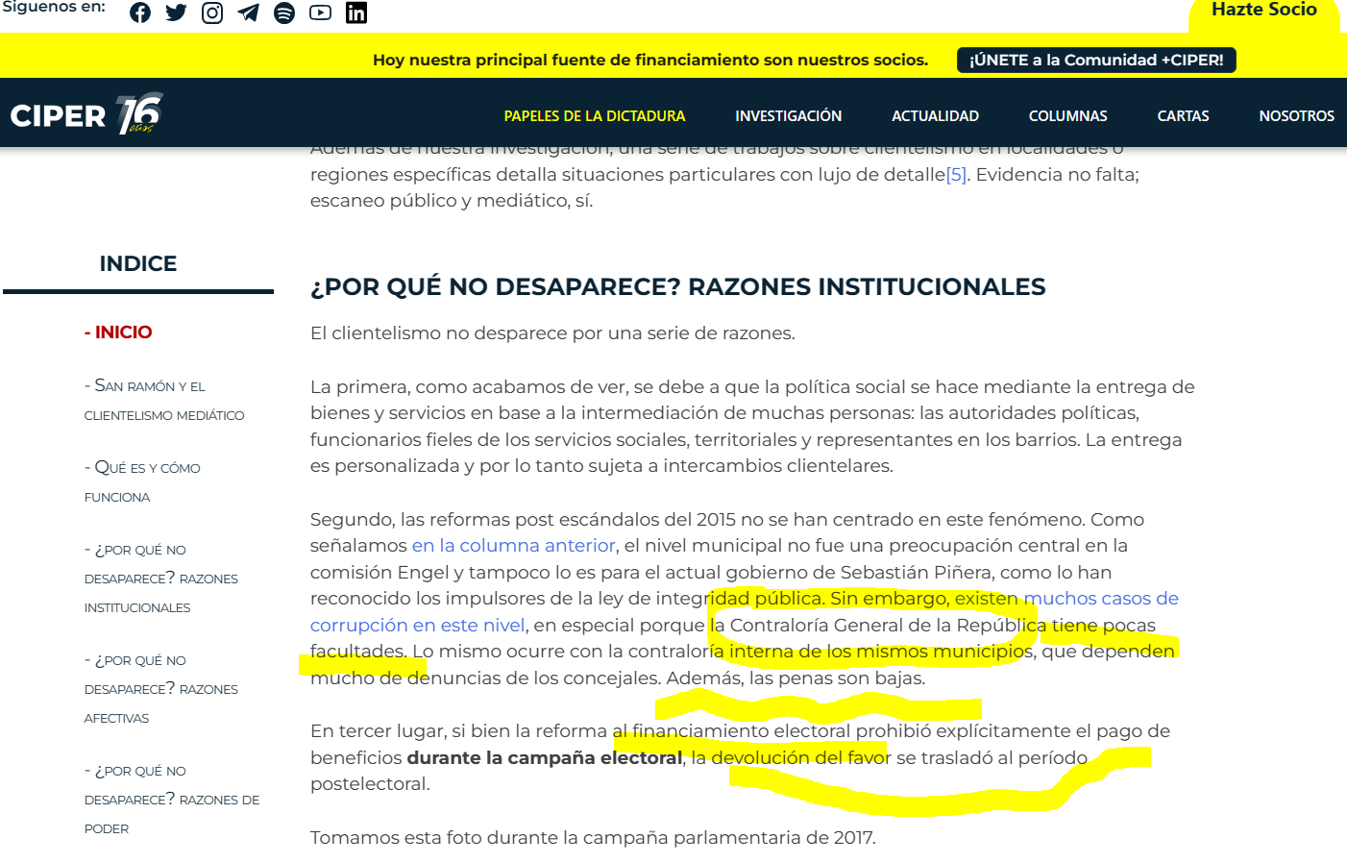The height and width of the screenshot is (863, 1347).
Task: Click the heading ¿Por qué no desaparece? Razones institucionales
Action: coord(677,286)
